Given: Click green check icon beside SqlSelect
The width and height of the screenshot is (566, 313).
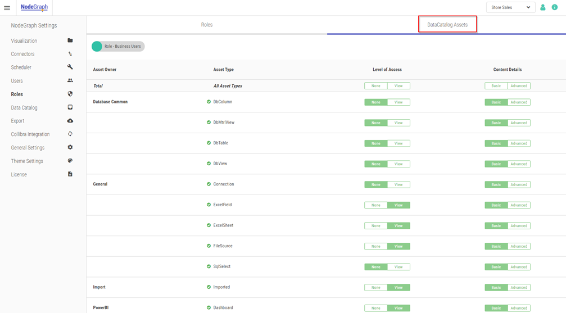Looking at the screenshot, I should [x=209, y=266].
